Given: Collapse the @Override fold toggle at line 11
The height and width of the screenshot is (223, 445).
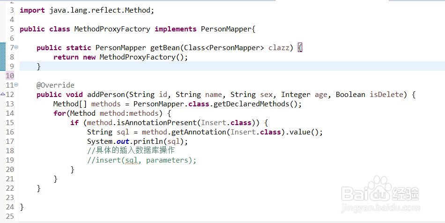Looking at the screenshot, I should click(16, 84).
